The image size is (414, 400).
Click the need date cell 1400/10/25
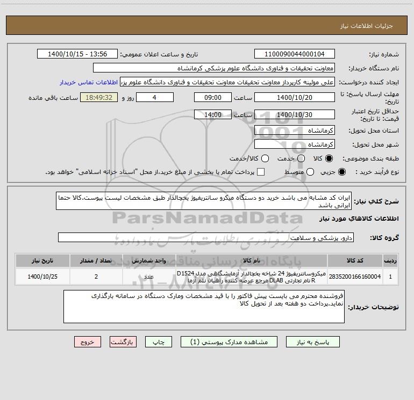click(42, 277)
